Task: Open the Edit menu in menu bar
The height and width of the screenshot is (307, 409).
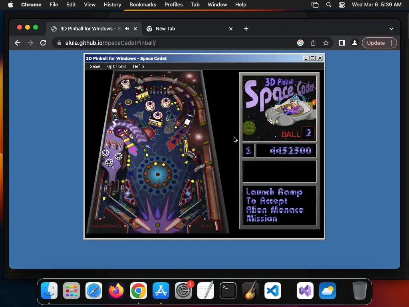Action: pyautogui.click(x=71, y=4)
